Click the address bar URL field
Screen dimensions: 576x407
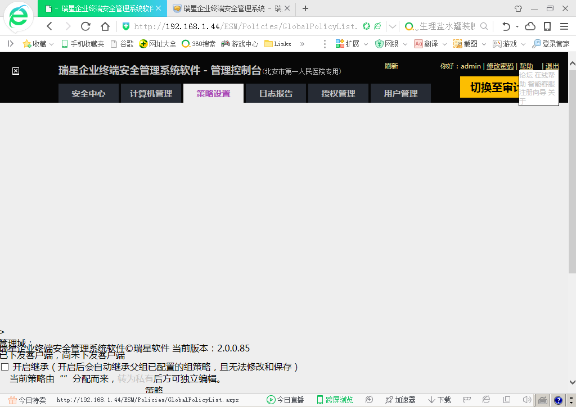245,26
